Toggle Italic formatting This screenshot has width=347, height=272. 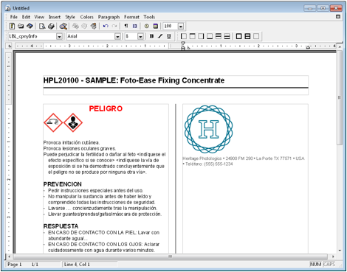(160, 36)
